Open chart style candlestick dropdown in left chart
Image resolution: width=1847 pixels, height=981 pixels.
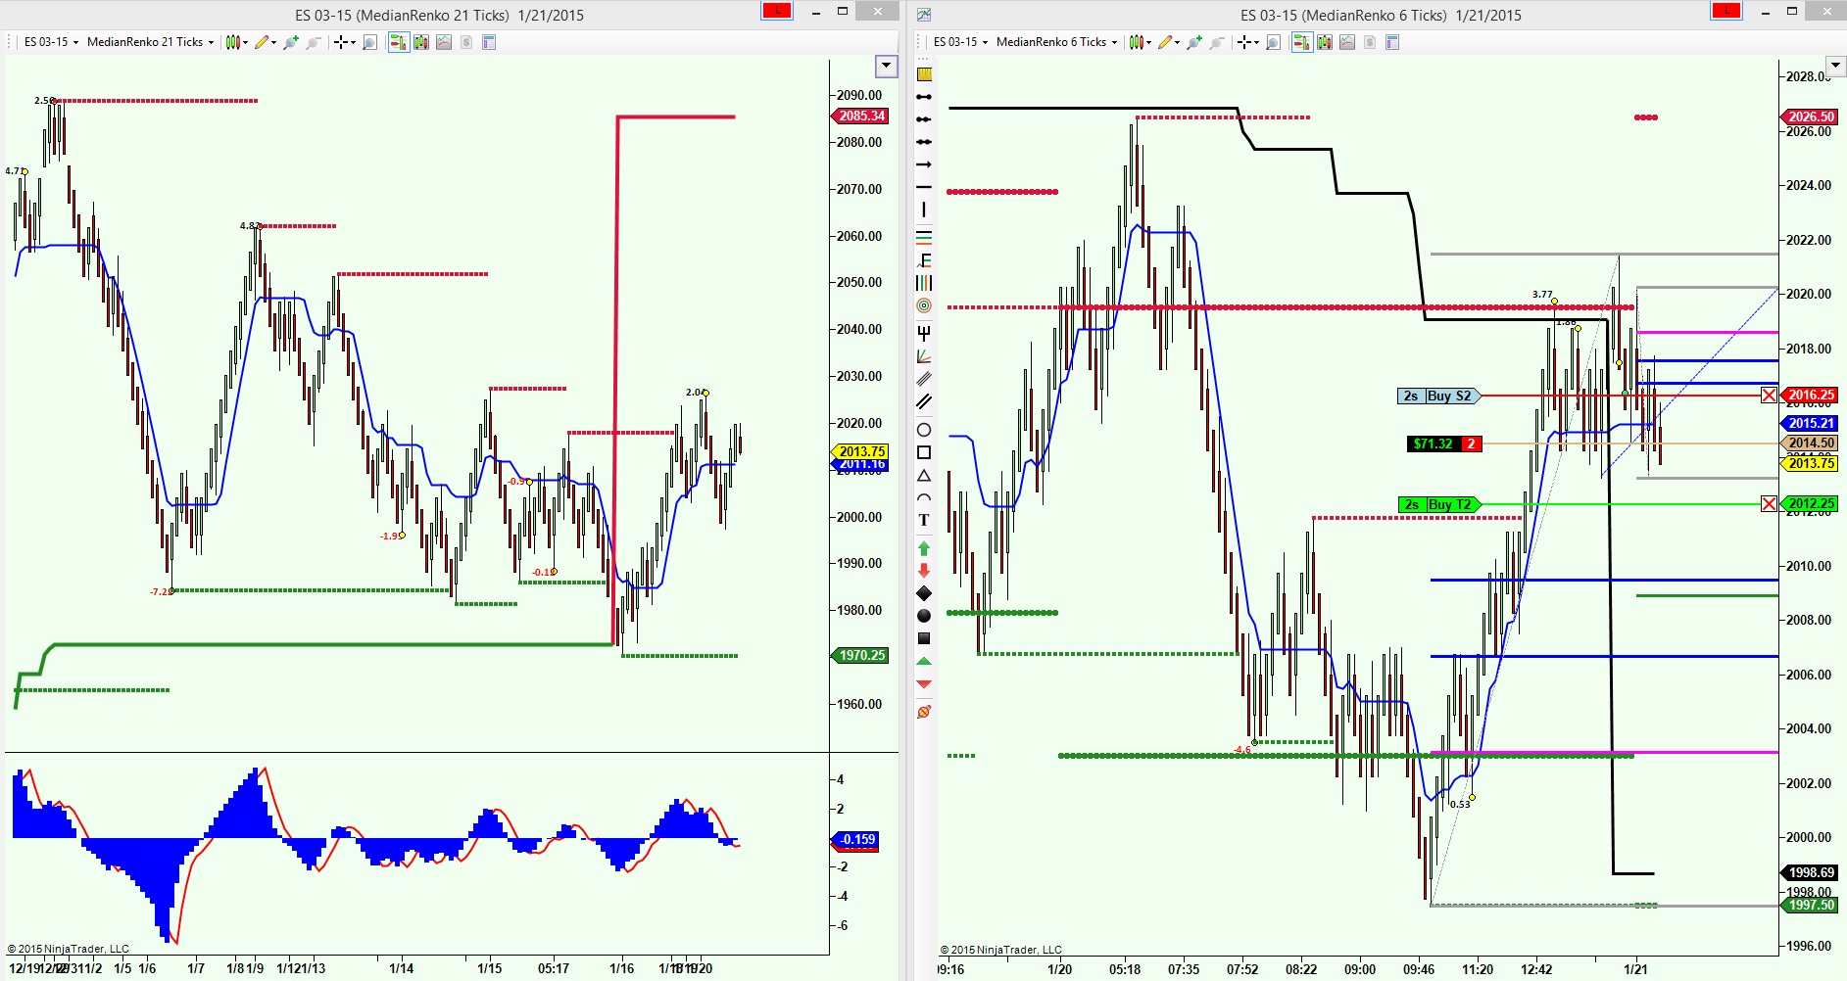[235, 42]
